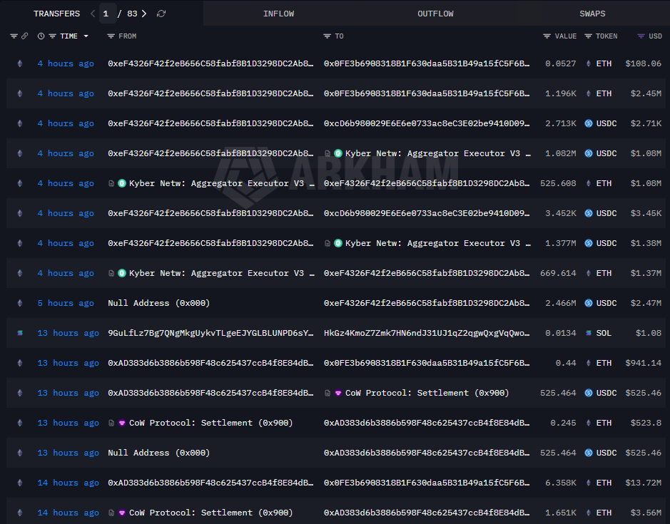The width and height of the screenshot is (670, 524).
Task: Select the 669.614 value cell
Action: (558, 273)
